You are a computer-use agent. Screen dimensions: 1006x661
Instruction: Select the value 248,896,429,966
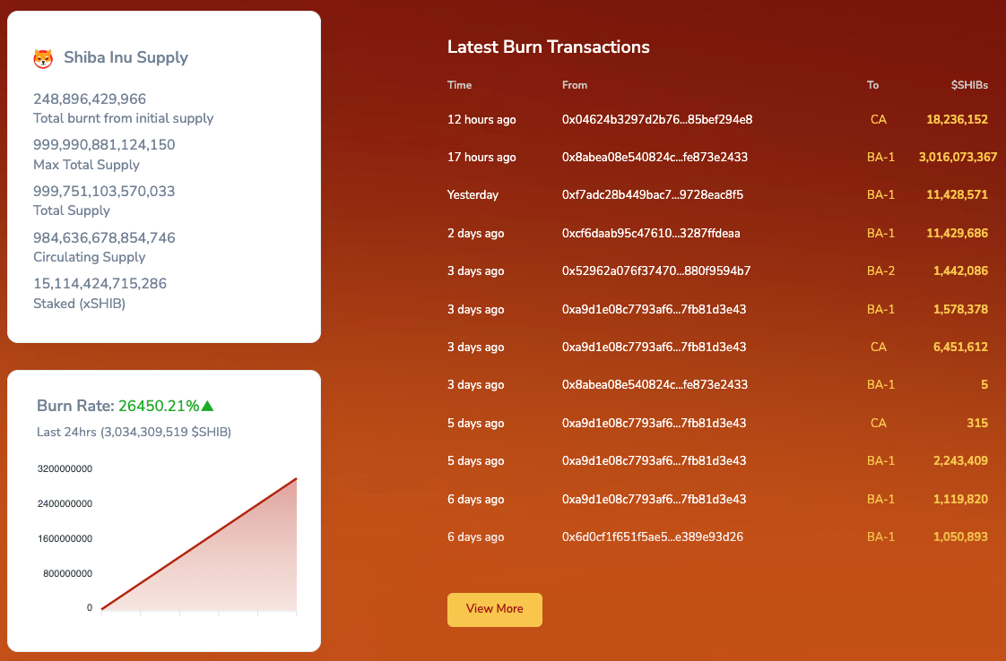90,99
